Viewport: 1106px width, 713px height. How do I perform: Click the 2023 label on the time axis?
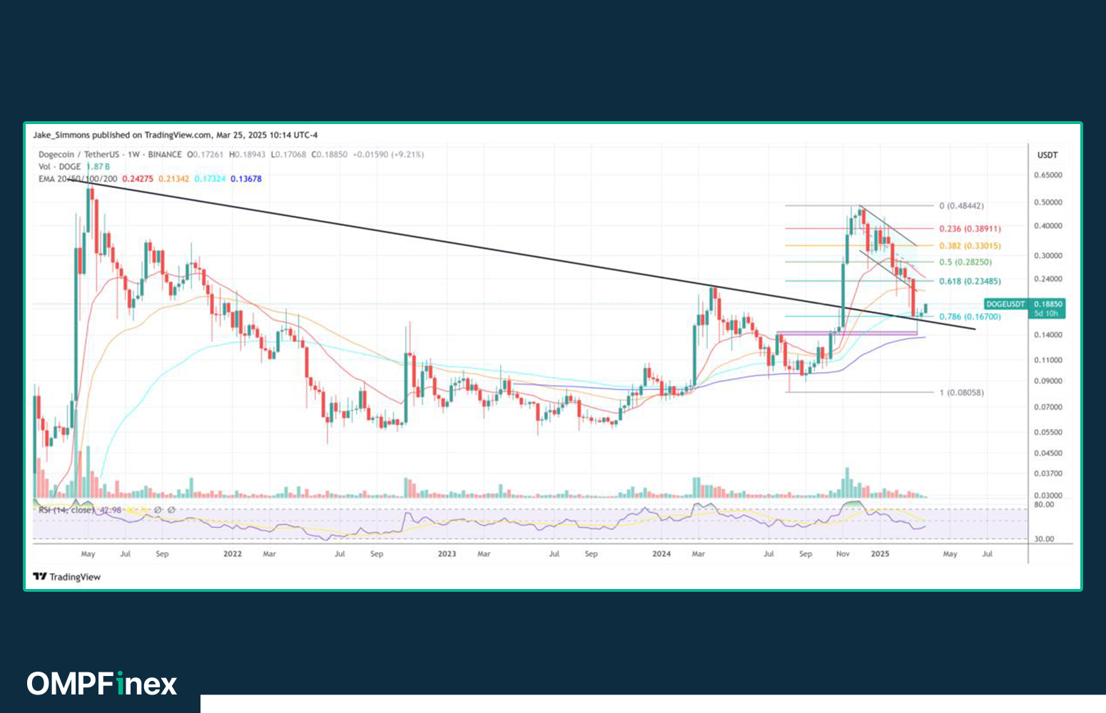tap(447, 554)
